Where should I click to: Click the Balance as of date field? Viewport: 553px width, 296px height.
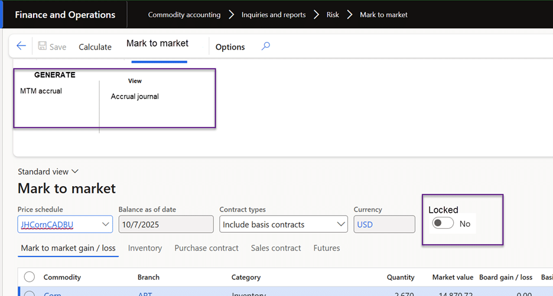[165, 225]
